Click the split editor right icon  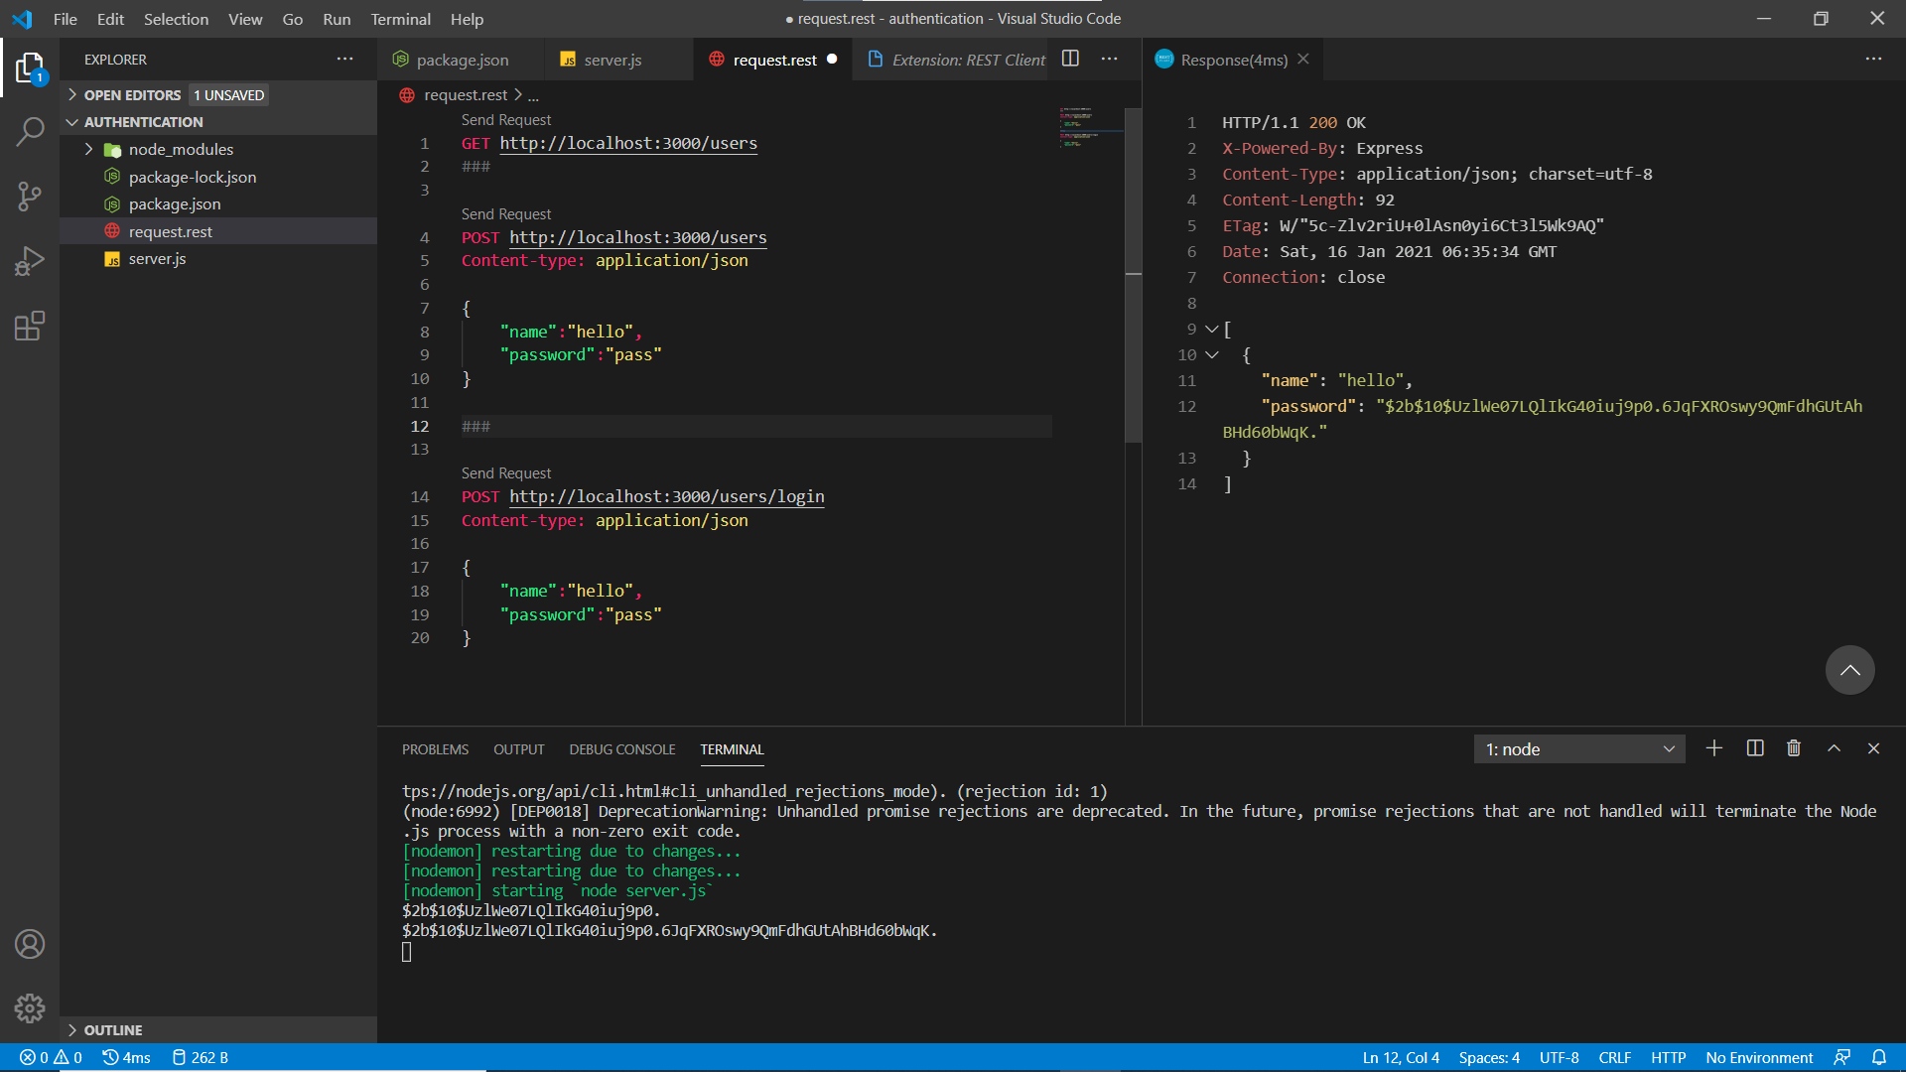pos(1070,60)
